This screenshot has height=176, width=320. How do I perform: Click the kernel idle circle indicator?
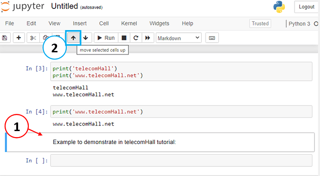(x=316, y=24)
